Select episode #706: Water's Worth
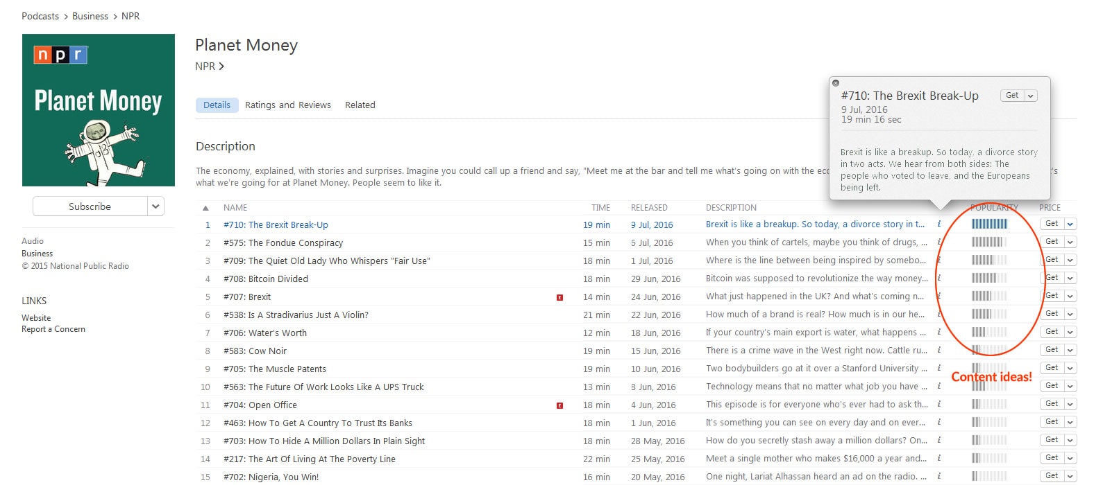The width and height of the screenshot is (1103, 485). 265,333
